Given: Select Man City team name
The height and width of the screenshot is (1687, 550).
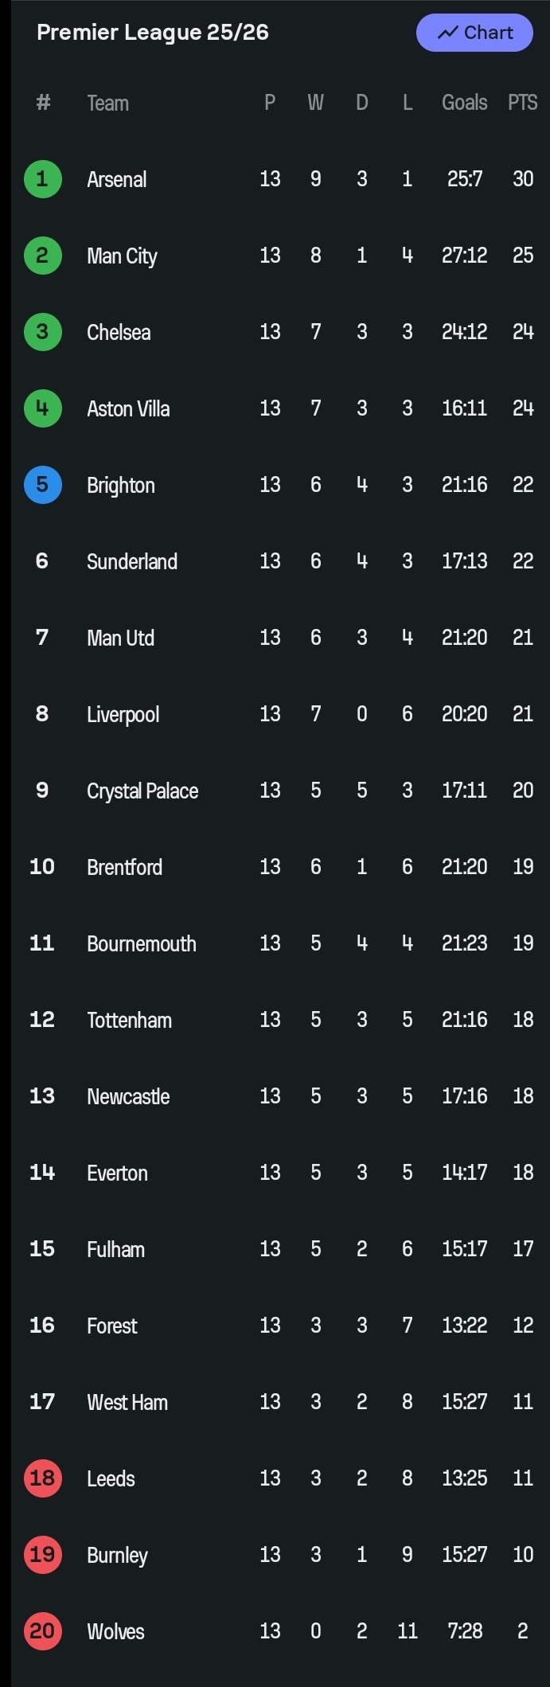Looking at the screenshot, I should pyautogui.click(x=122, y=256).
